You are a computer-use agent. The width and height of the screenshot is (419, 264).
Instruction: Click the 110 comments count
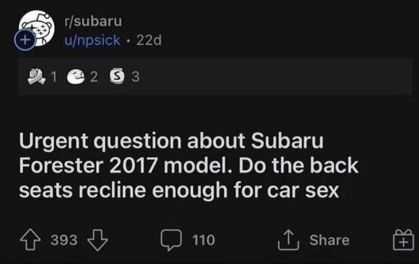tap(204, 240)
